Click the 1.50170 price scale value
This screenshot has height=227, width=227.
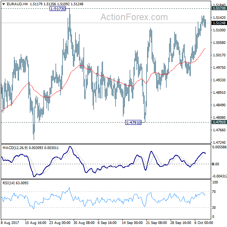click(x=219, y=55)
